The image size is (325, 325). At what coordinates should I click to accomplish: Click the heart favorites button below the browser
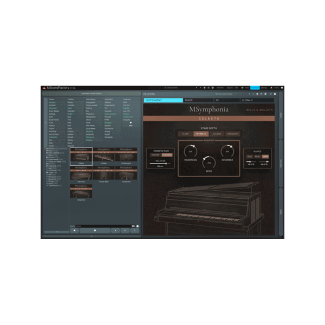click(x=74, y=230)
